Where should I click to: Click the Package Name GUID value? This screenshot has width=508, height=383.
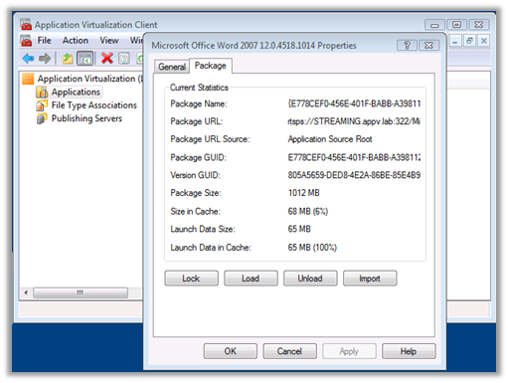354,103
